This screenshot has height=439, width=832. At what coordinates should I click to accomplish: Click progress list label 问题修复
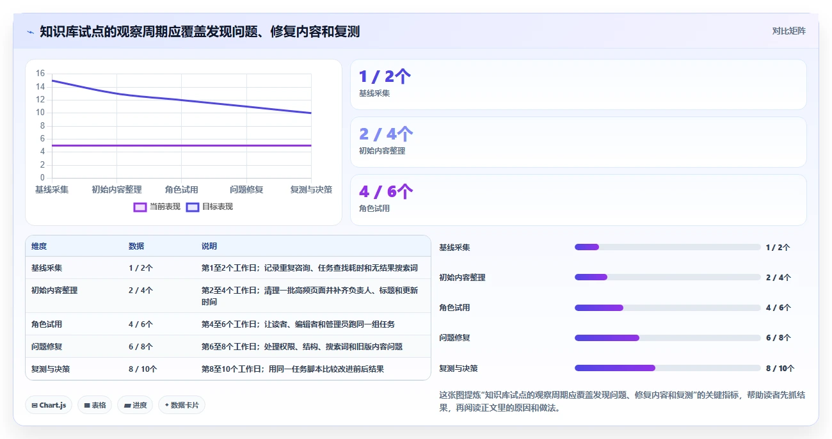pos(454,338)
